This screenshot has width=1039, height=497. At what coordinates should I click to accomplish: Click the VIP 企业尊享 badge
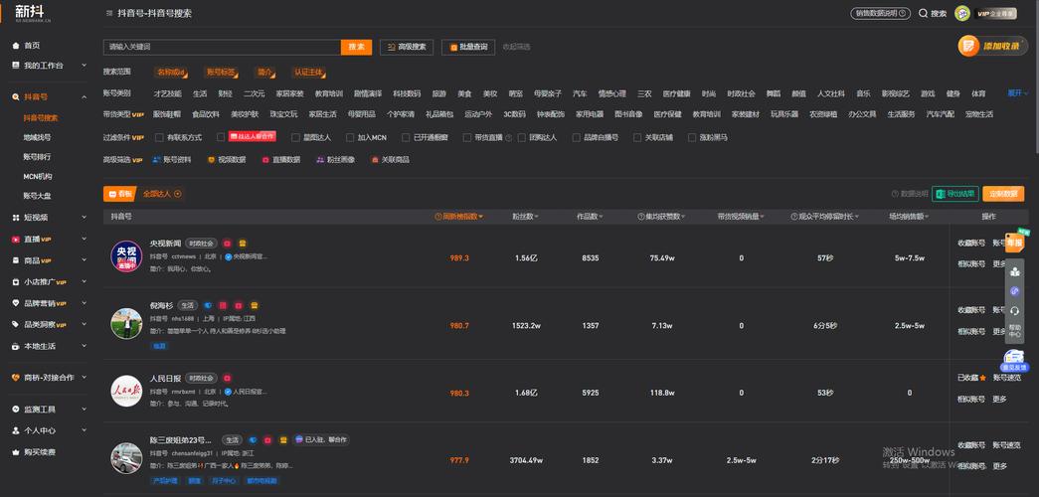(995, 13)
